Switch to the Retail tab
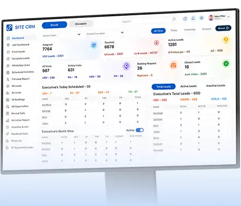Image resolution: width=241 pixels, height=206 pixels. point(54,25)
